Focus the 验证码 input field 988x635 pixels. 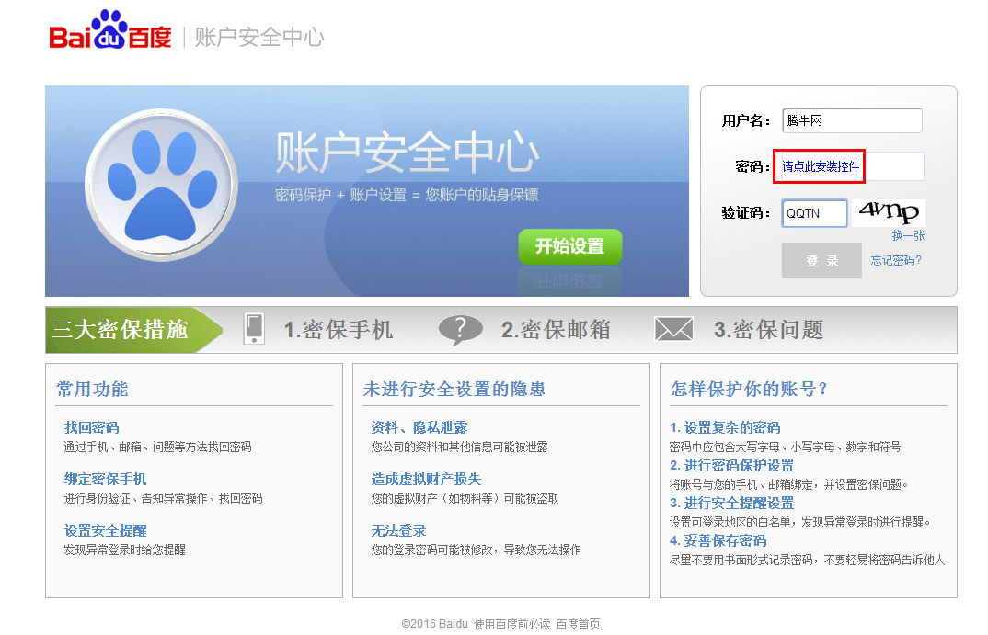tap(815, 213)
